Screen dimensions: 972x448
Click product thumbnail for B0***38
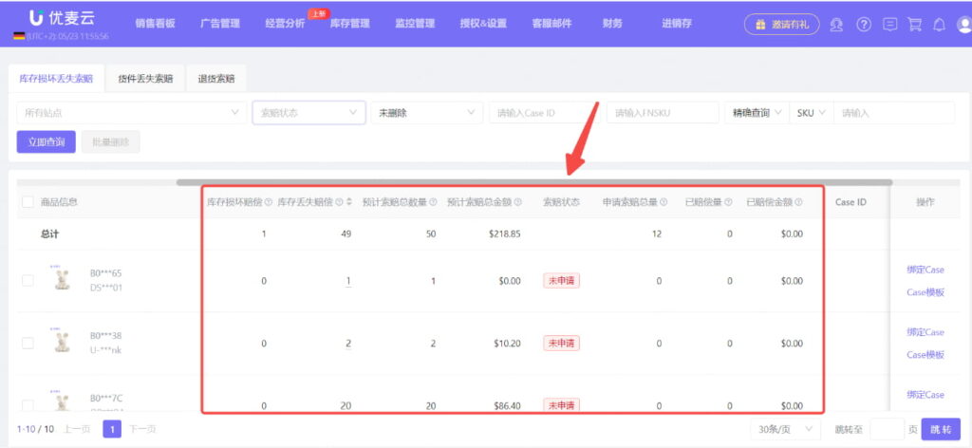(x=62, y=342)
